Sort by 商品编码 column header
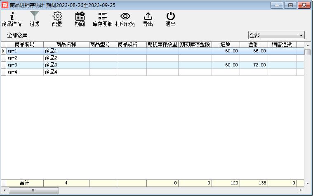This screenshot has width=313, height=196. (25, 45)
